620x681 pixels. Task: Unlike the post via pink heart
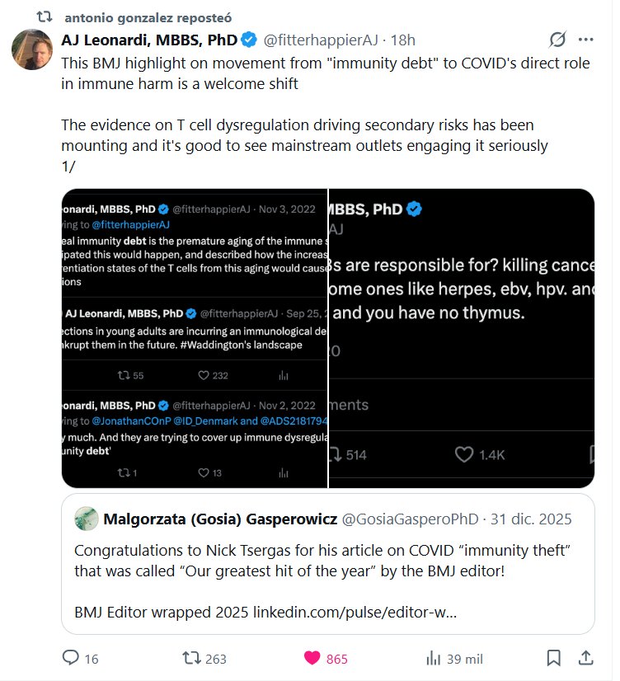pos(312,658)
